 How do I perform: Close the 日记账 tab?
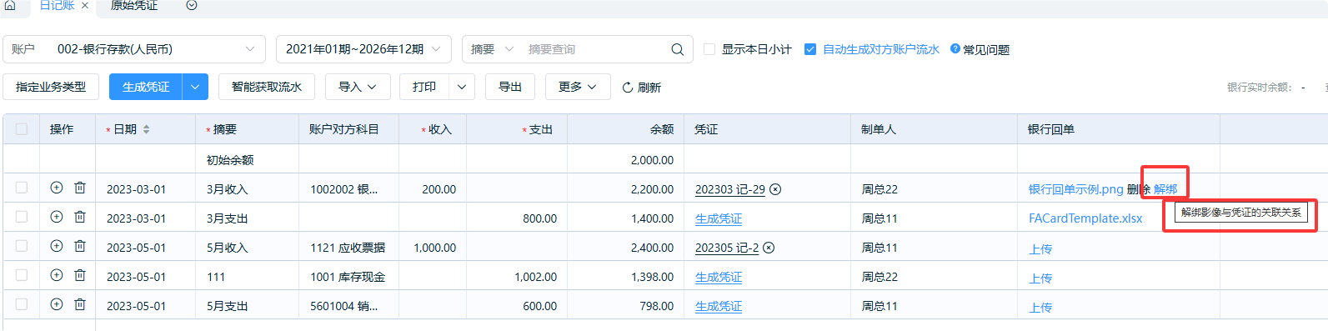(x=85, y=5)
